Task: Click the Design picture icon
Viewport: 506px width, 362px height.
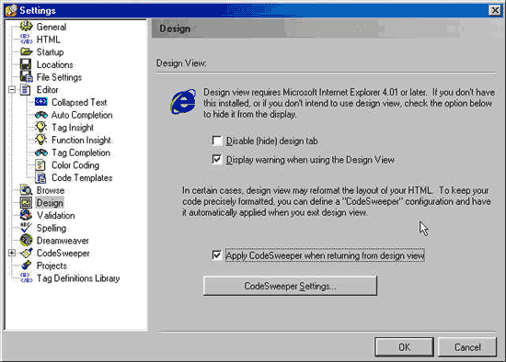Action: [x=26, y=203]
